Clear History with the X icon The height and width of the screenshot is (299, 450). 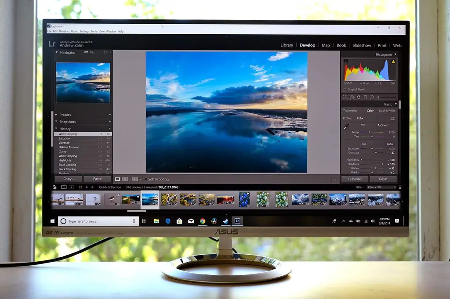pos(110,129)
